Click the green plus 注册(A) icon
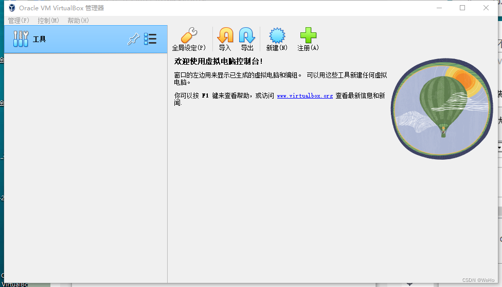This screenshot has width=502, height=287. tap(308, 35)
